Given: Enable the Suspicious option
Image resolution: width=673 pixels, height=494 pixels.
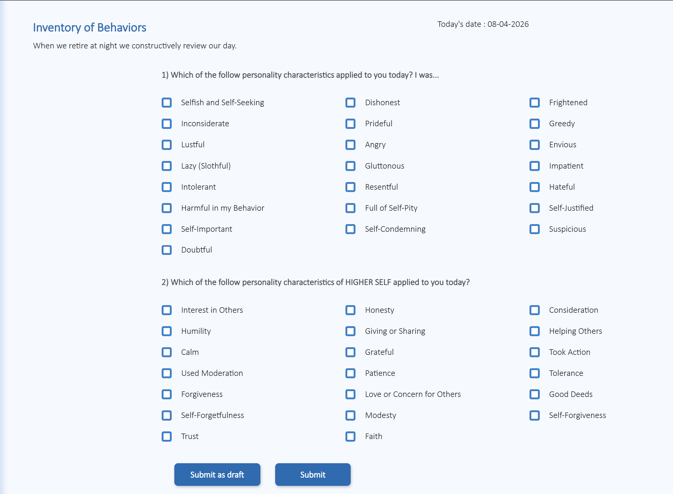Looking at the screenshot, I should click(535, 229).
